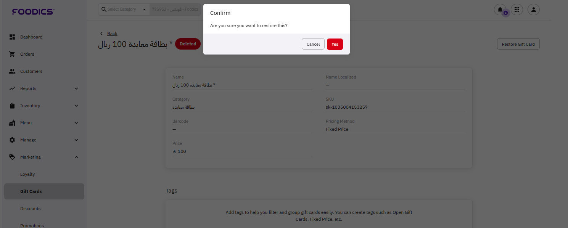Screen dimensions: 568x228
Task: Open the apps grid icon
Action: (517, 10)
